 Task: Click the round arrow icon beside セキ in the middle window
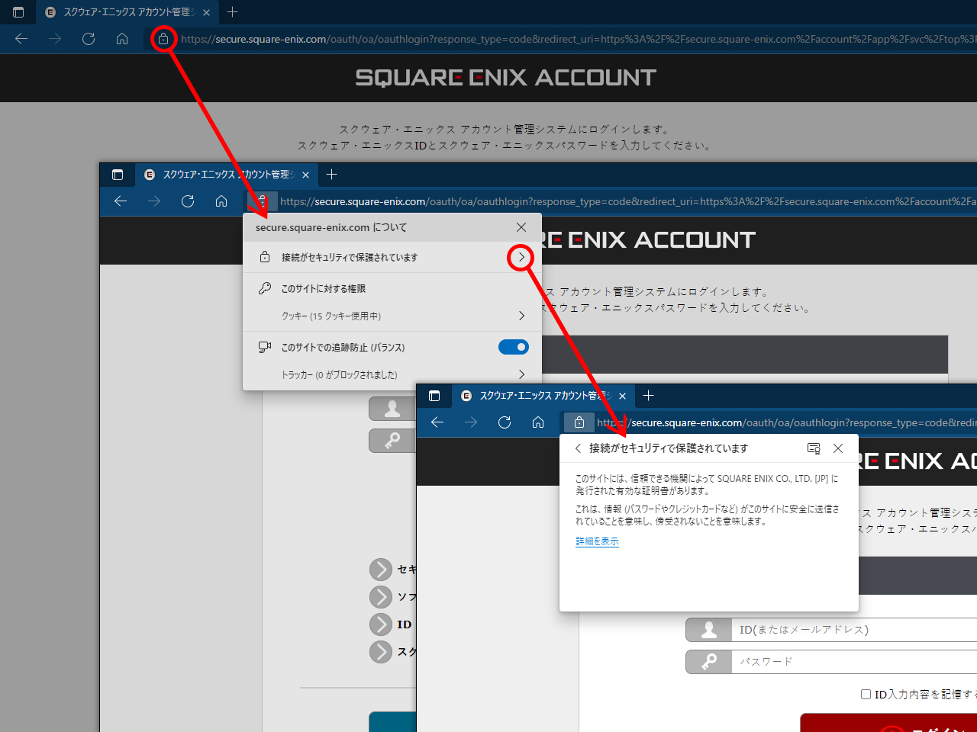pyautogui.click(x=381, y=570)
